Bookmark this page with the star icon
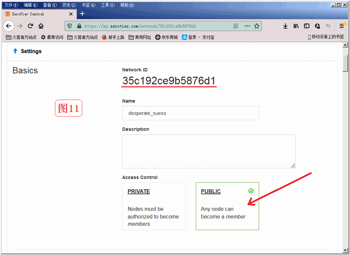This screenshot has width=350, height=255. (257, 26)
